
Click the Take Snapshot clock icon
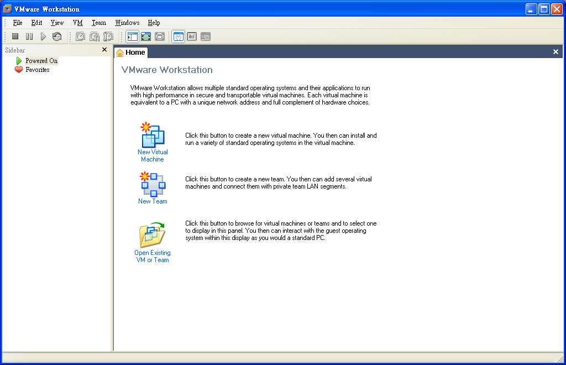81,36
